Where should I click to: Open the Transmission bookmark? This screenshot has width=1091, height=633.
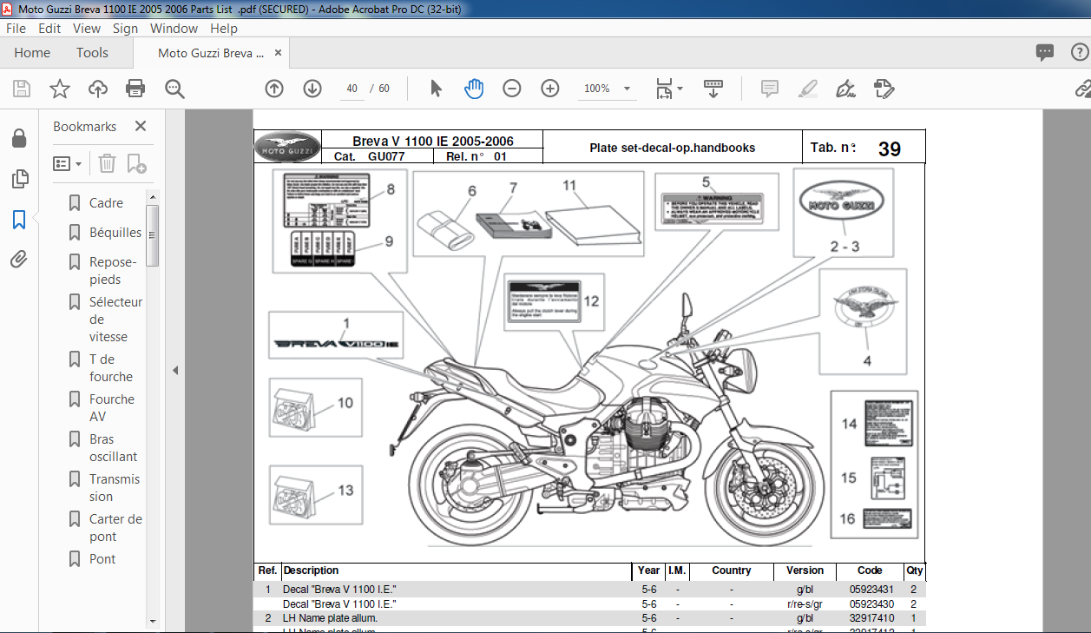coord(115,488)
